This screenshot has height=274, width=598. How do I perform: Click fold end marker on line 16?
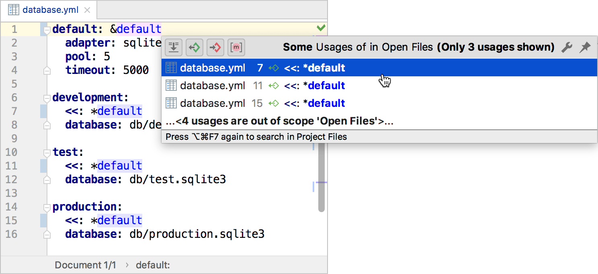pos(47,235)
